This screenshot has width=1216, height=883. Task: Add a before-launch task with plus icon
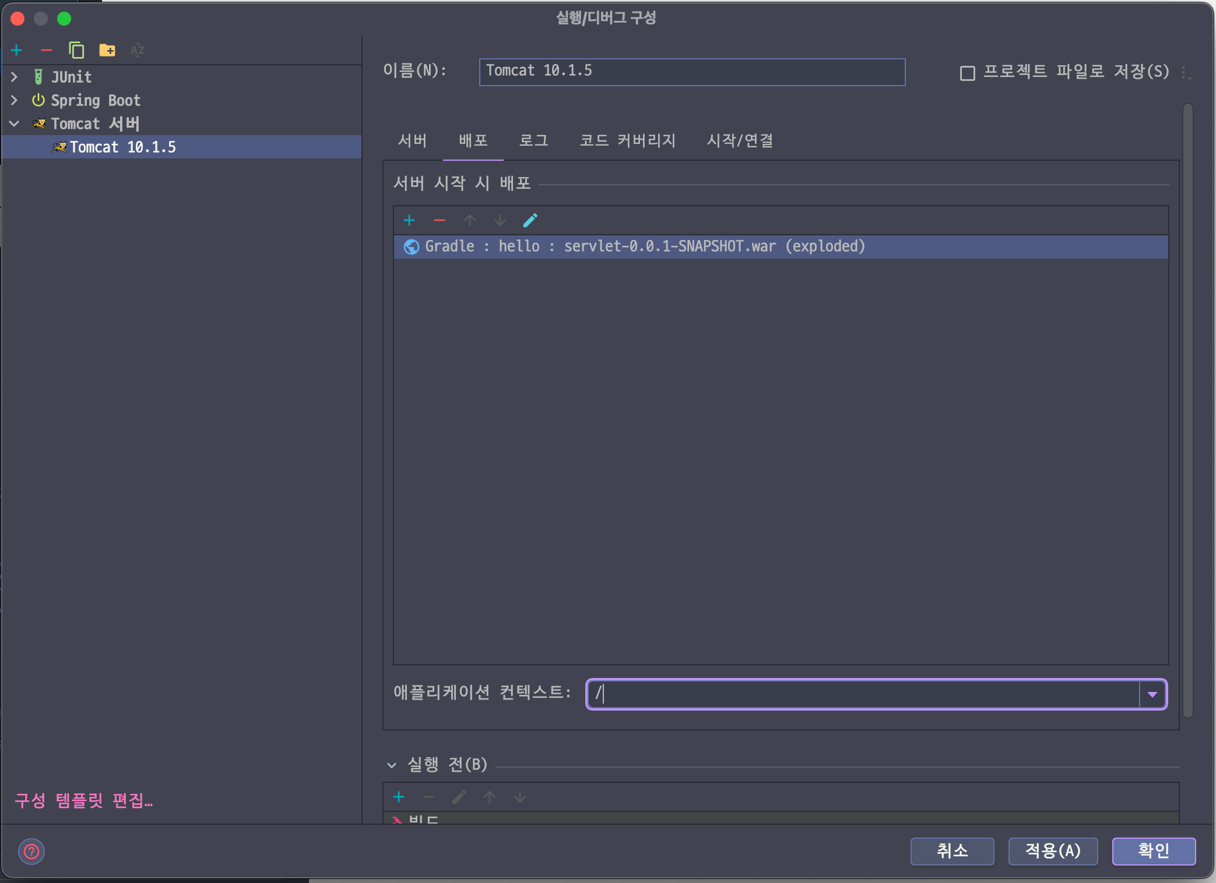tap(399, 797)
